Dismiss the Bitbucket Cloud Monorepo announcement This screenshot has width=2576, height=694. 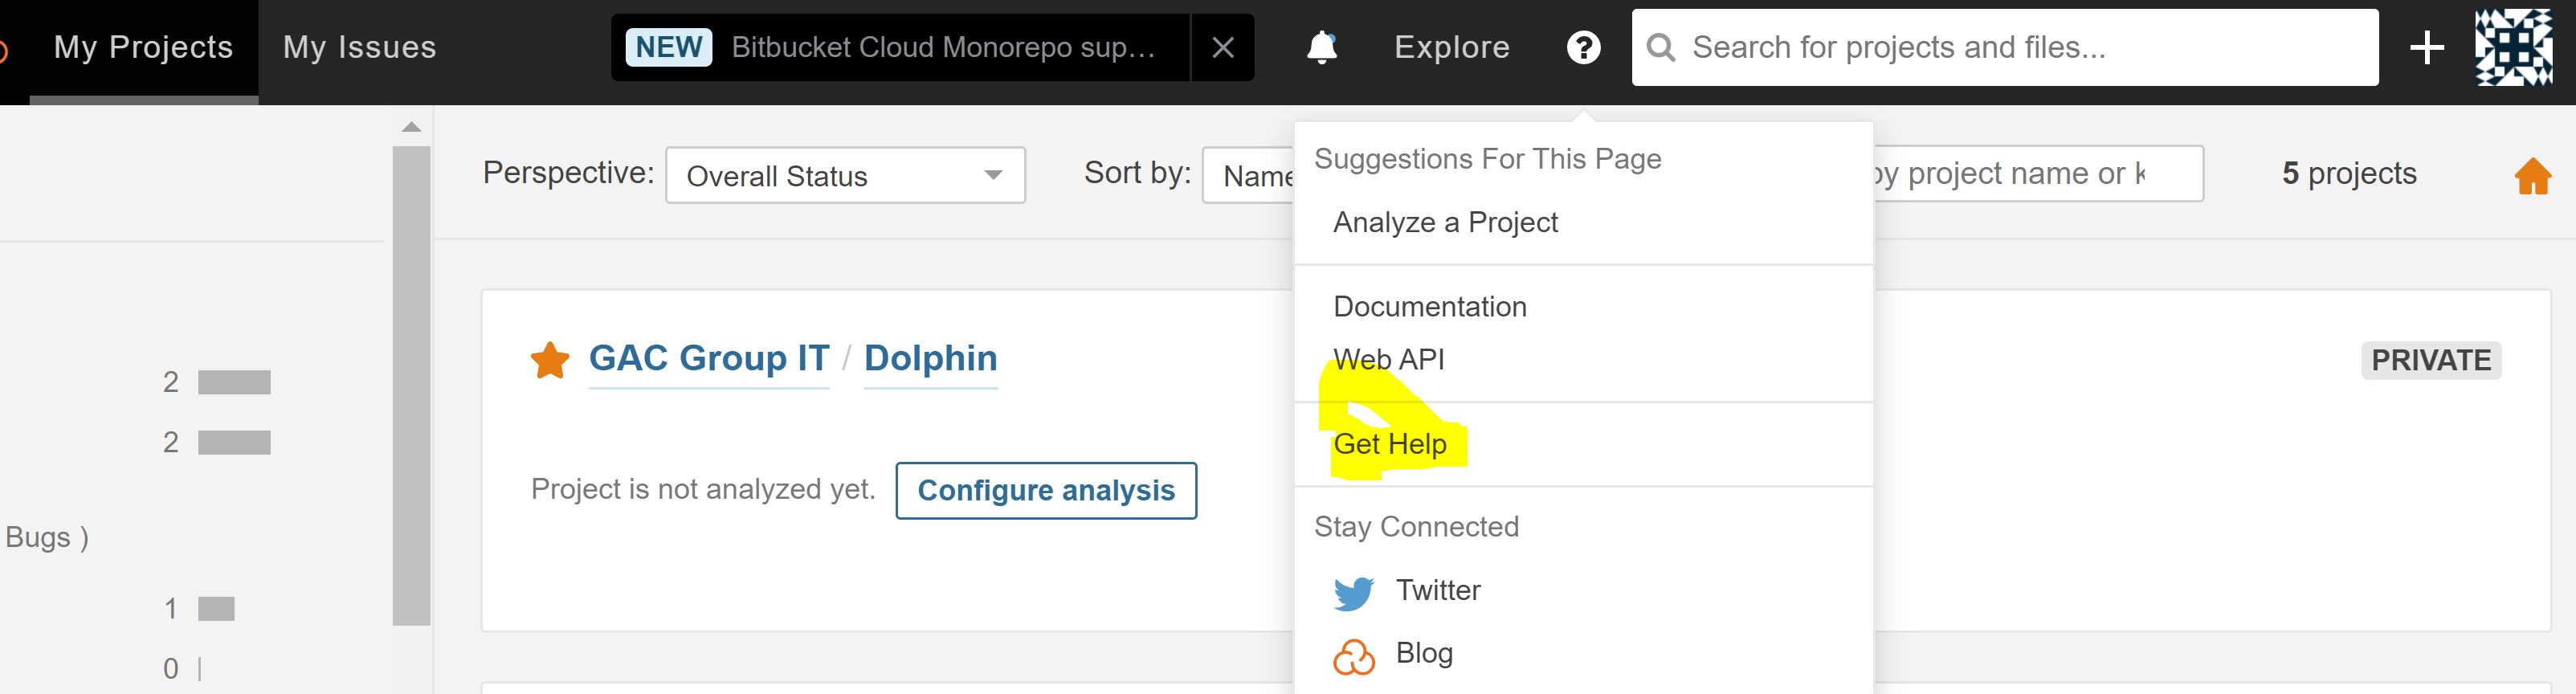point(1222,47)
